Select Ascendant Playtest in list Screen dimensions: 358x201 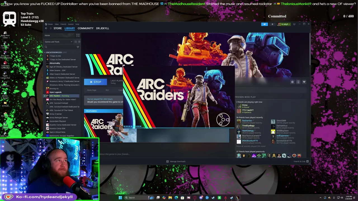tap(58, 121)
